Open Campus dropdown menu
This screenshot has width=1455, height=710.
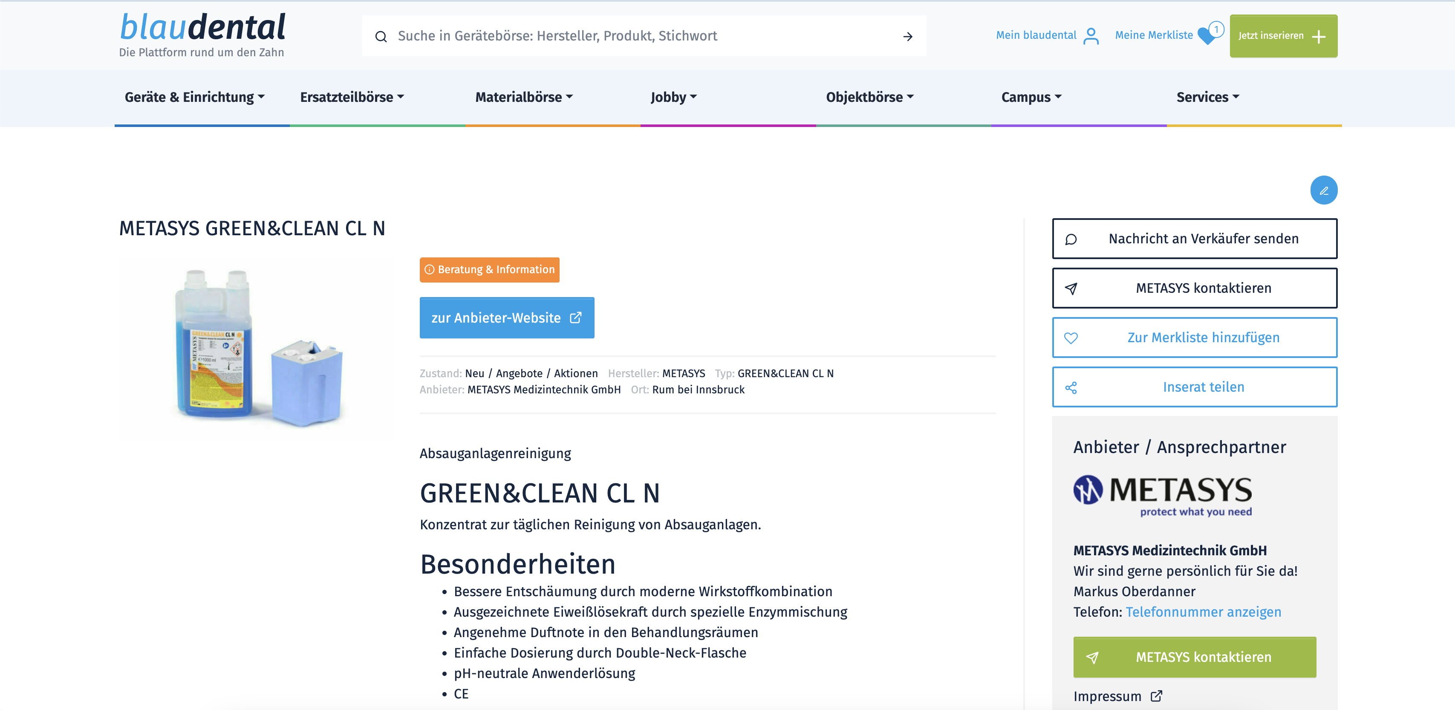[x=1031, y=97]
